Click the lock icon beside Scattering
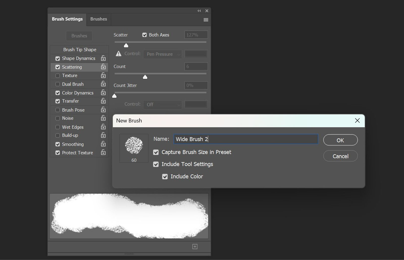 (x=103, y=67)
